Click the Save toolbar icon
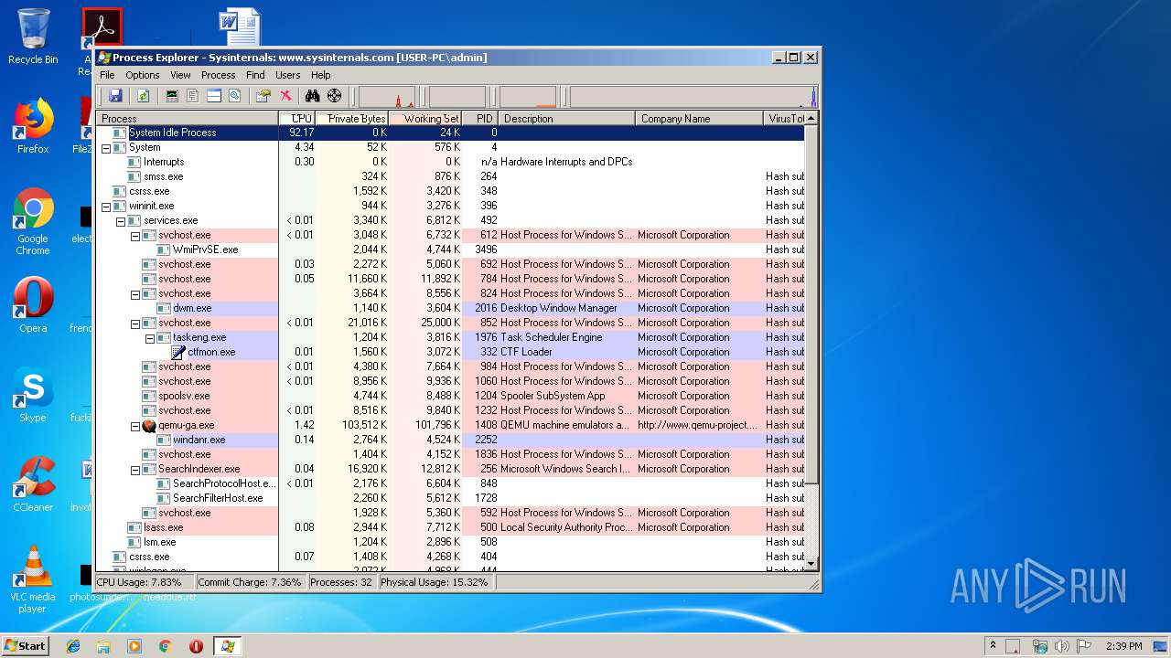This screenshot has height=658, width=1171. pyautogui.click(x=115, y=96)
